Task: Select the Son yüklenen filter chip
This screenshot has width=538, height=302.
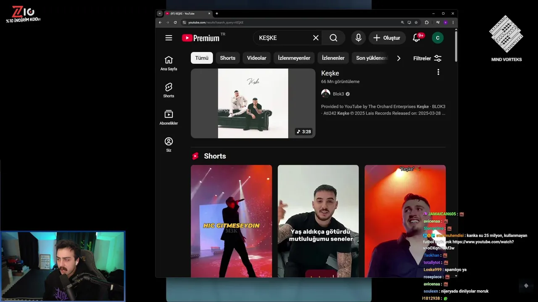Action: pos(371,58)
